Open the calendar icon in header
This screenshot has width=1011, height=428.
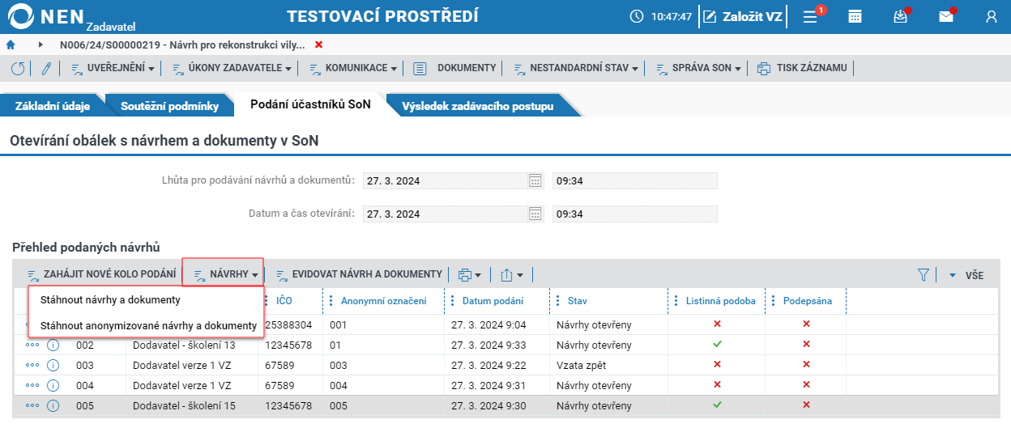tap(855, 16)
